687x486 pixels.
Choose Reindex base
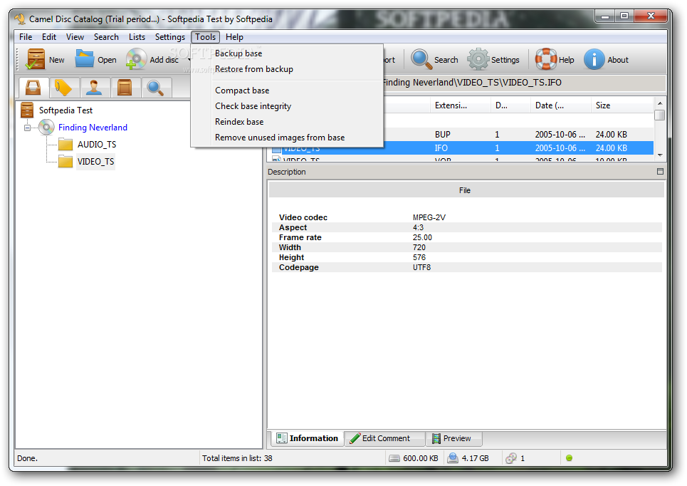[287, 122]
